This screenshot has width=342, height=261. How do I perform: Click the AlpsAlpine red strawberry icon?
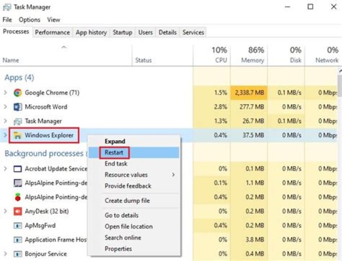pos(18,197)
